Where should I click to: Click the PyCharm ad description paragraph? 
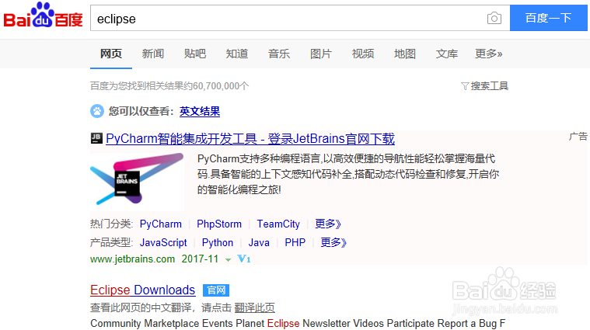(x=348, y=174)
